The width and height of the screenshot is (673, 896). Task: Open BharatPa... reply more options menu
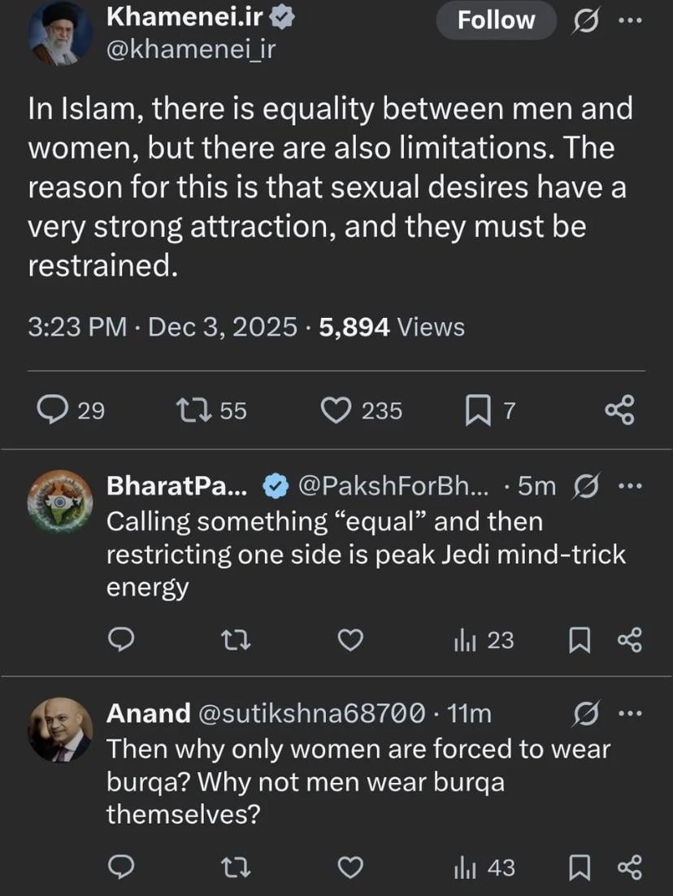coord(630,486)
